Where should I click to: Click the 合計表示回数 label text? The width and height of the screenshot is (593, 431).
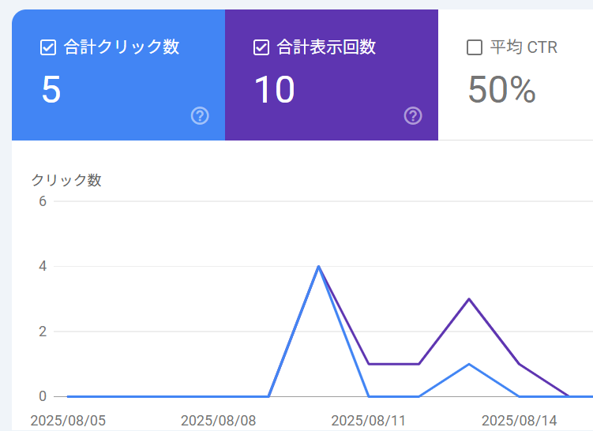pyautogui.click(x=326, y=48)
